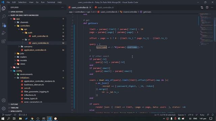The image size is (216, 121).
Task: Open the Search view in activity bar
Action: pyautogui.click(x=4, y=16)
